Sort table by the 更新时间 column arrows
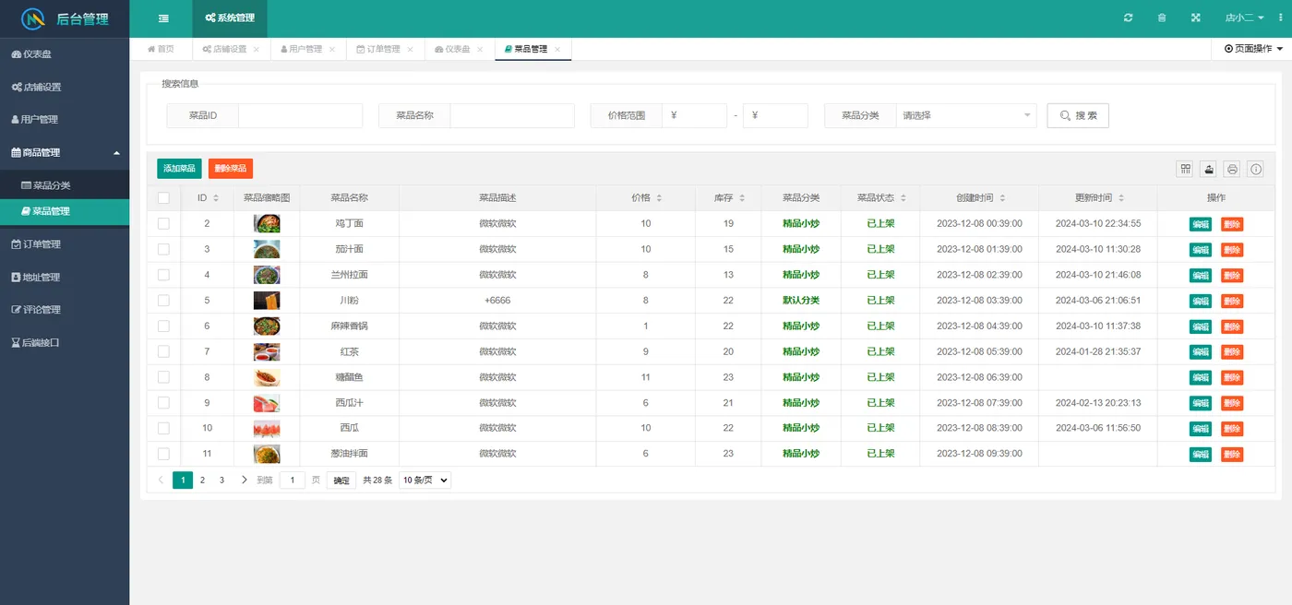 pyautogui.click(x=1121, y=198)
